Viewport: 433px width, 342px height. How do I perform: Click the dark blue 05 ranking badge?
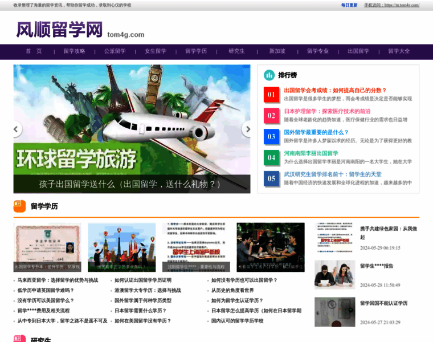tap(272, 178)
